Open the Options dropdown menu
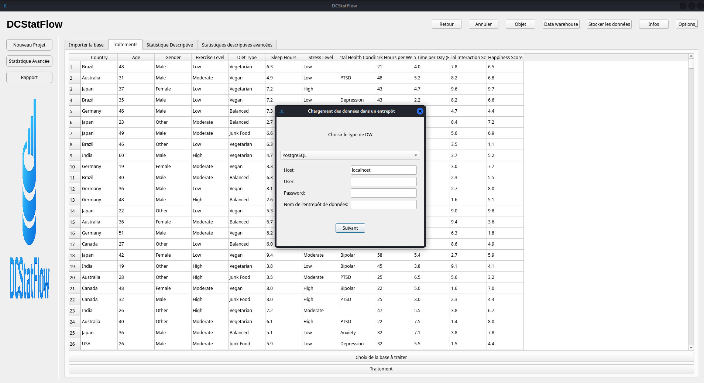This screenshot has height=383, width=704. coord(686,24)
